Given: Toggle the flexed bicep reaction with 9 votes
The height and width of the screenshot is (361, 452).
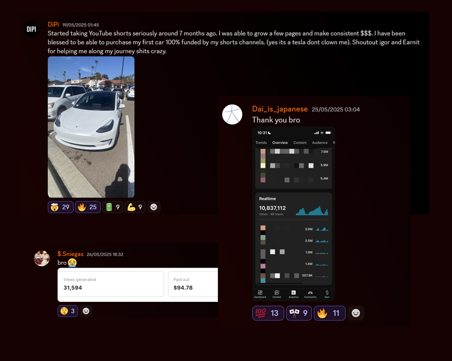Looking at the screenshot, I should click(x=135, y=207).
